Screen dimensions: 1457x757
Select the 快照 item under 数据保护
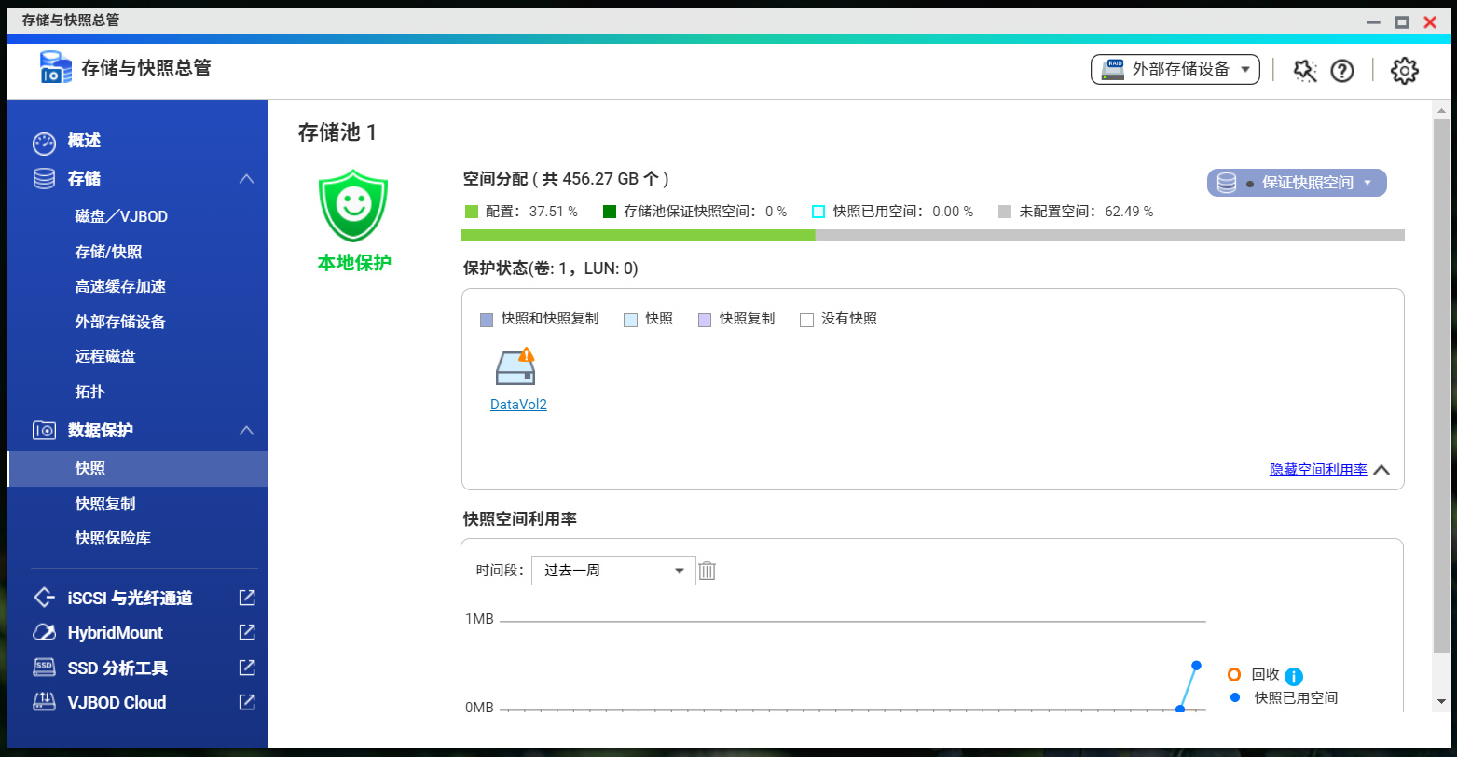pyautogui.click(x=137, y=468)
